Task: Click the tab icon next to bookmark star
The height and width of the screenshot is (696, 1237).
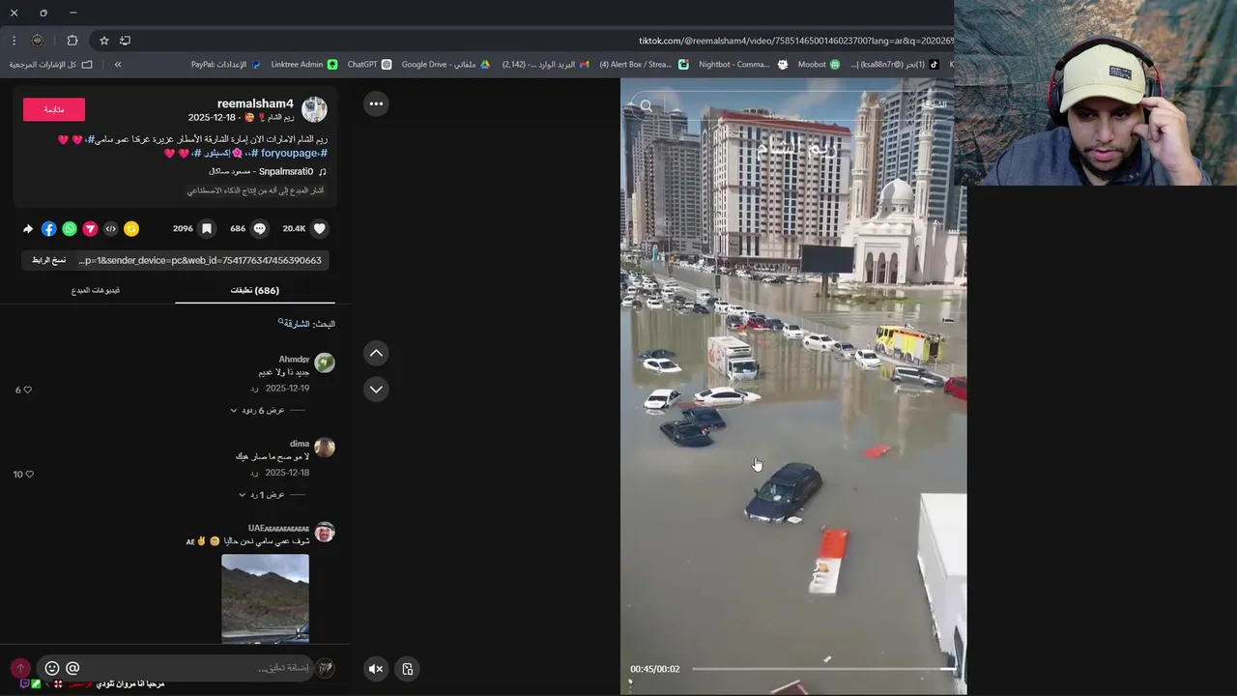Action: point(125,41)
